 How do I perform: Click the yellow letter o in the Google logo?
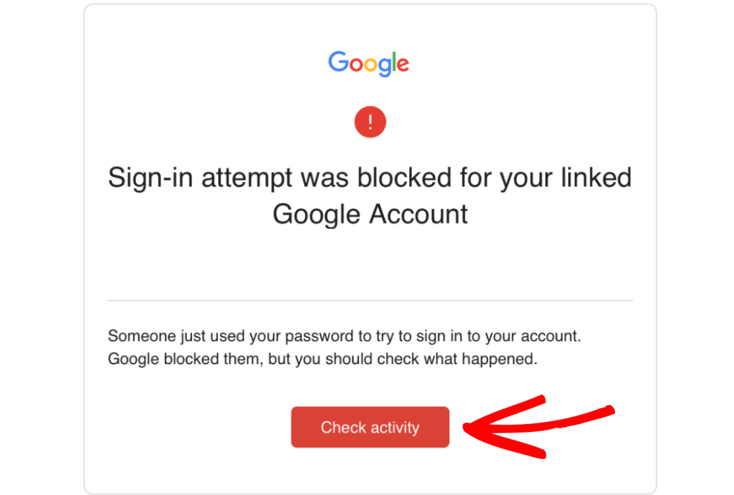tap(370, 64)
